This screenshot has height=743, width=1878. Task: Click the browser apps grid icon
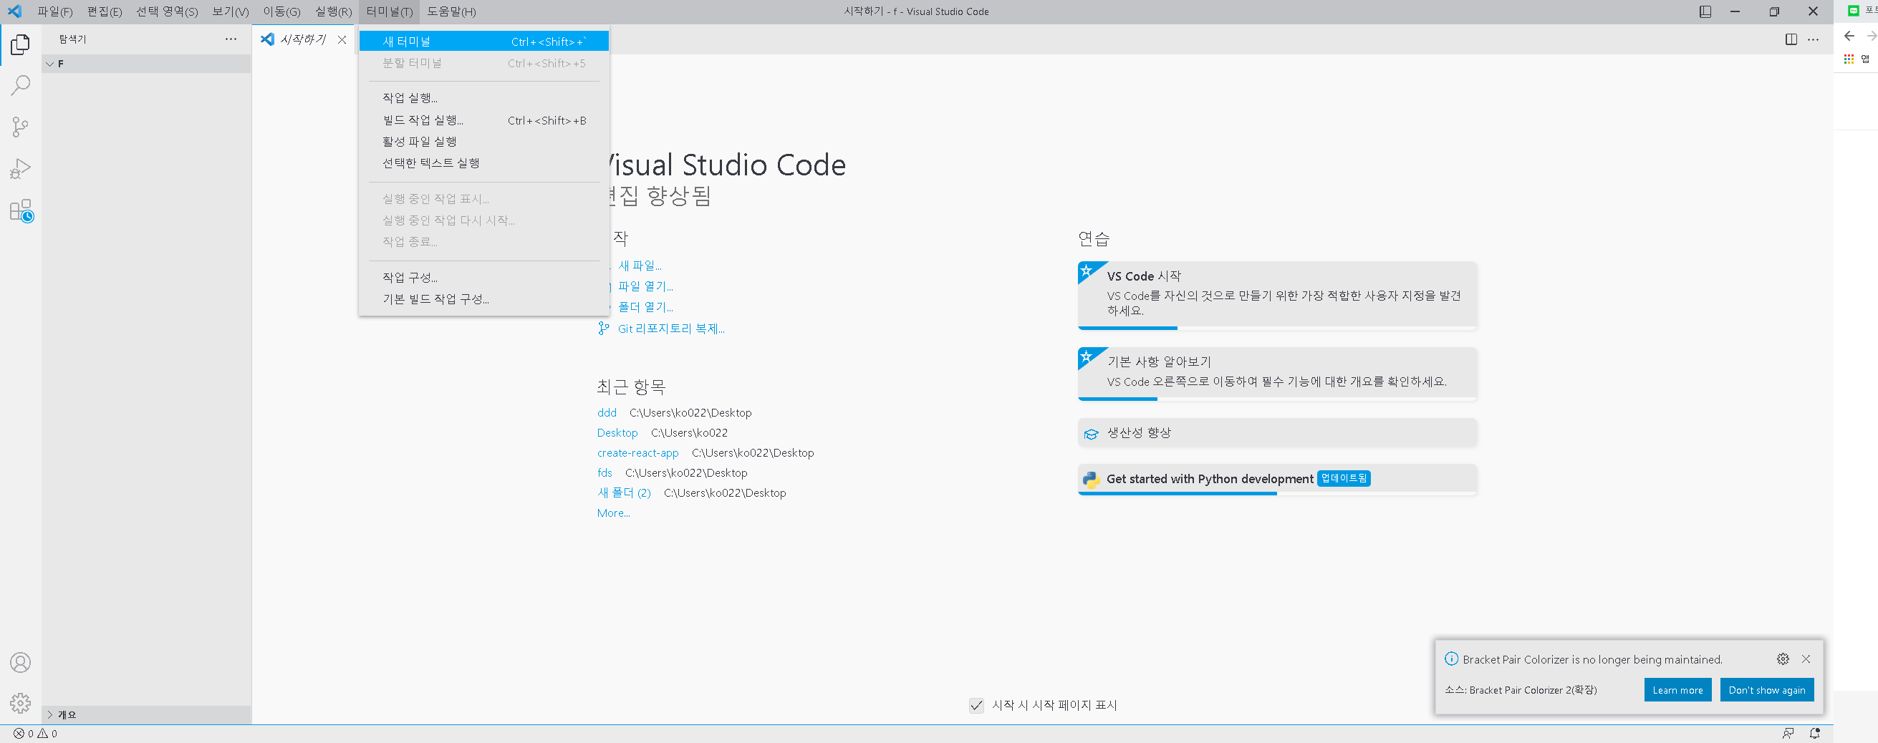[1849, 59]
